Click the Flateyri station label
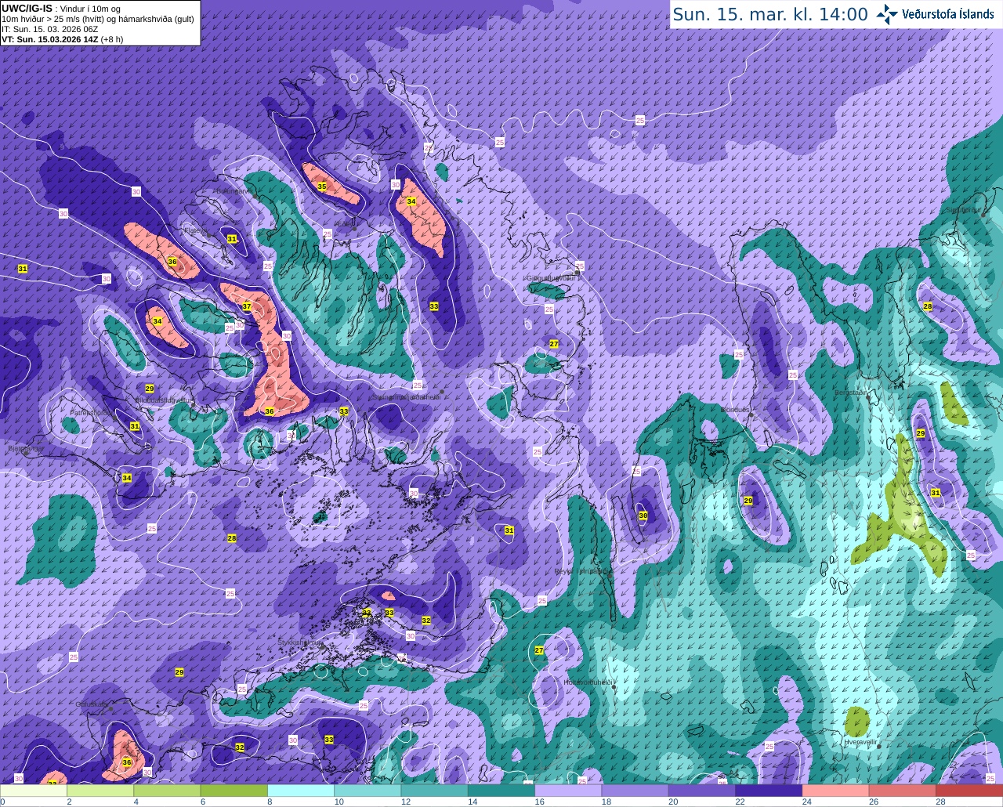The width and height of the screenshot is (1003, 807). [196, 230]
